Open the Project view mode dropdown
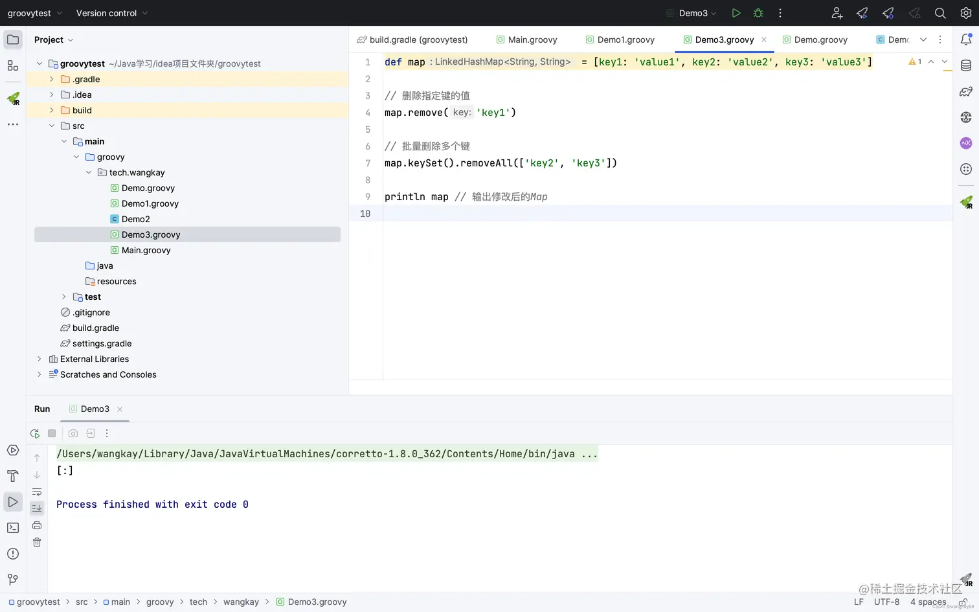 tap(54, 40)
